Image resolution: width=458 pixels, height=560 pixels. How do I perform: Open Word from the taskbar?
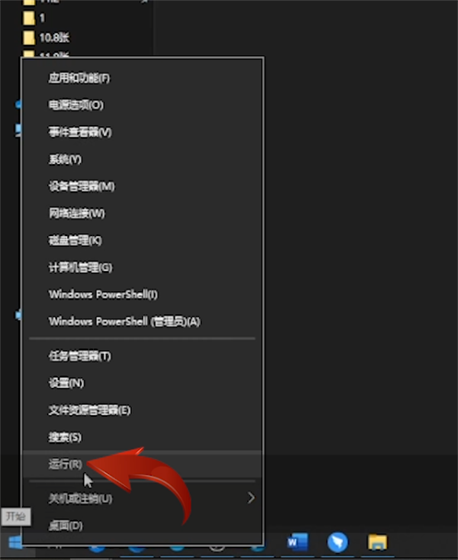pyautogui.click(x=298, y=542)
